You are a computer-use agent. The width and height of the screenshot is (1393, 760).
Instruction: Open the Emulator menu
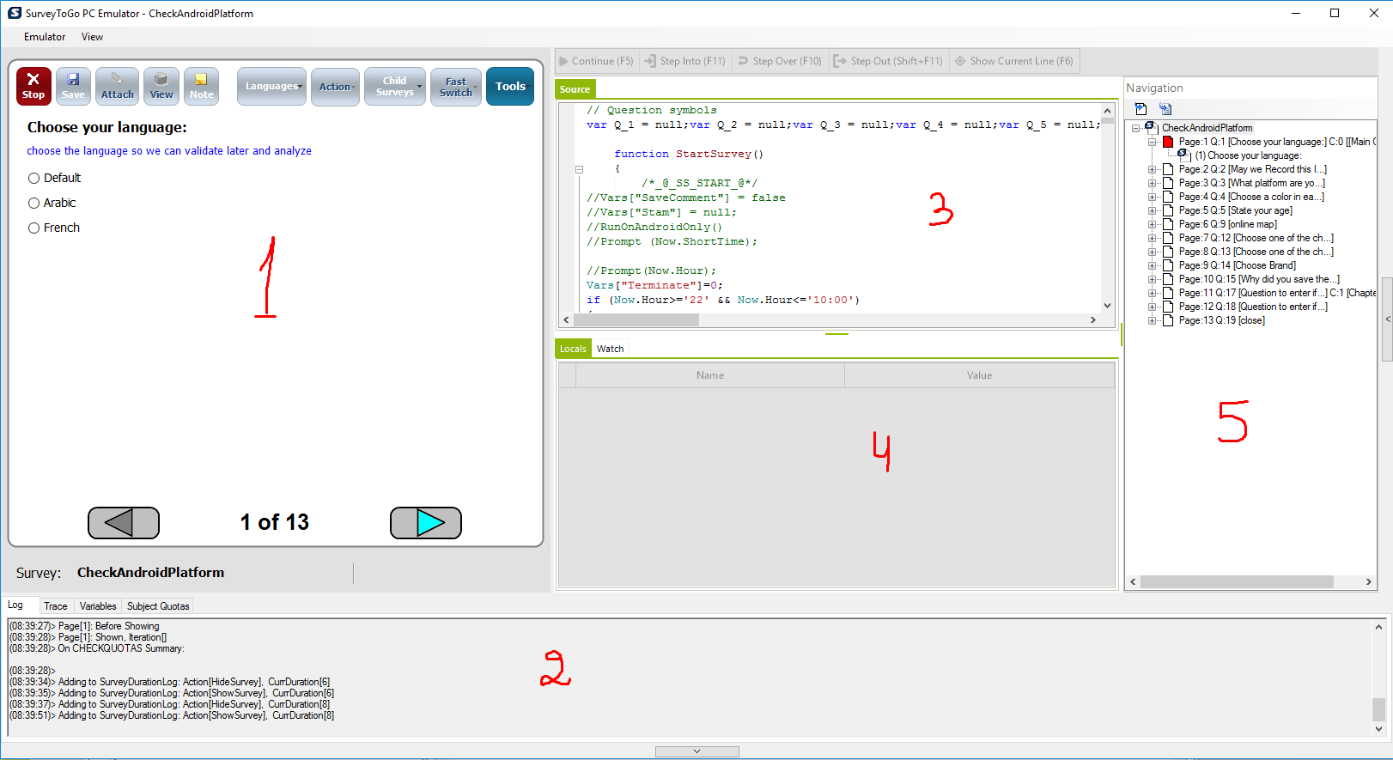(x=45, y=37)
